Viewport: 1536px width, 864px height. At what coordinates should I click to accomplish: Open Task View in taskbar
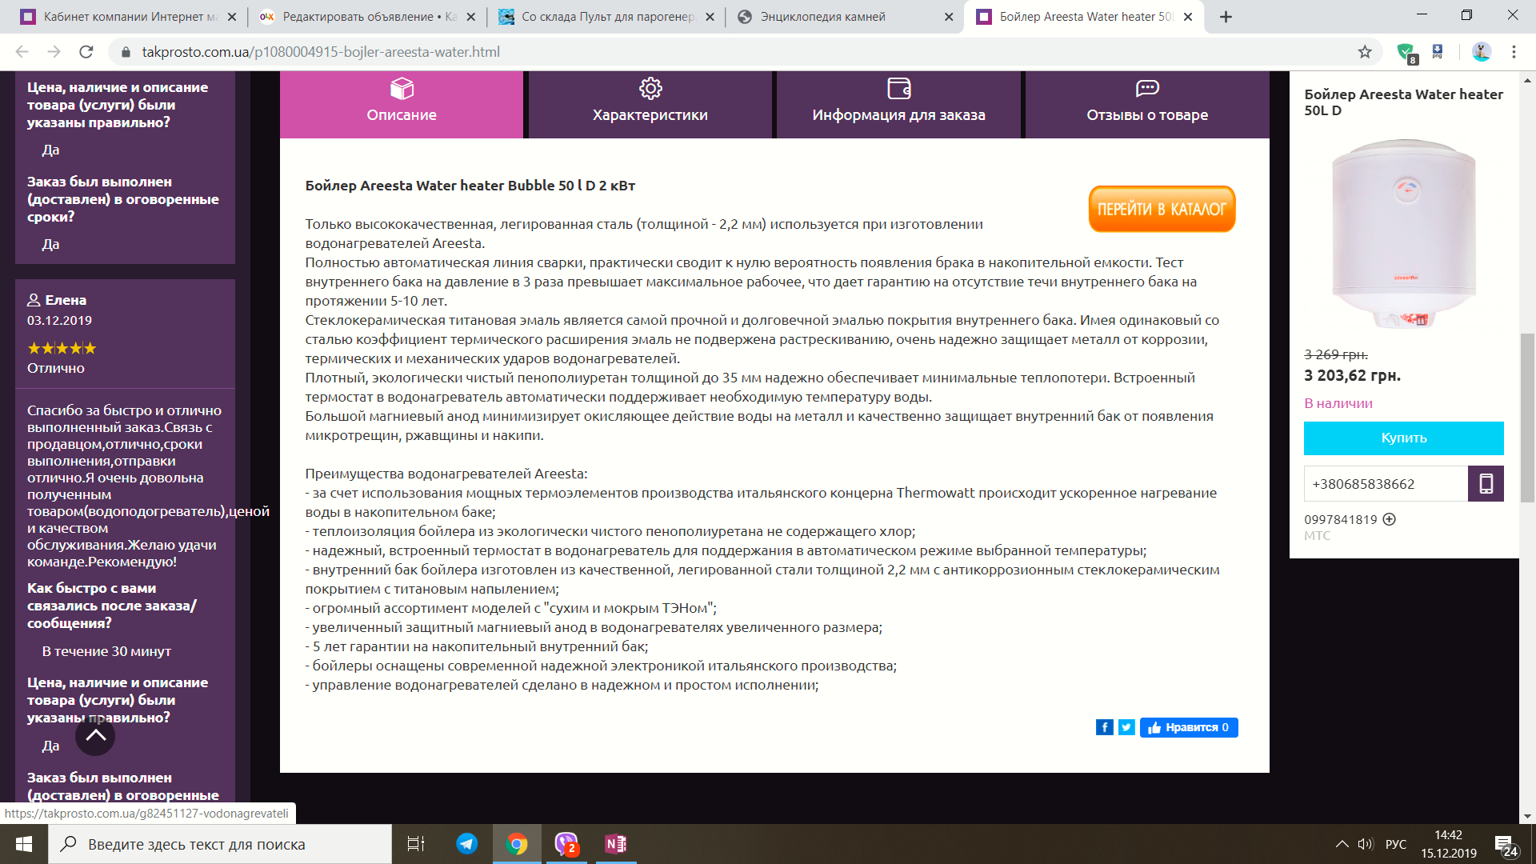pyautogui.click(x=416, y=844)
